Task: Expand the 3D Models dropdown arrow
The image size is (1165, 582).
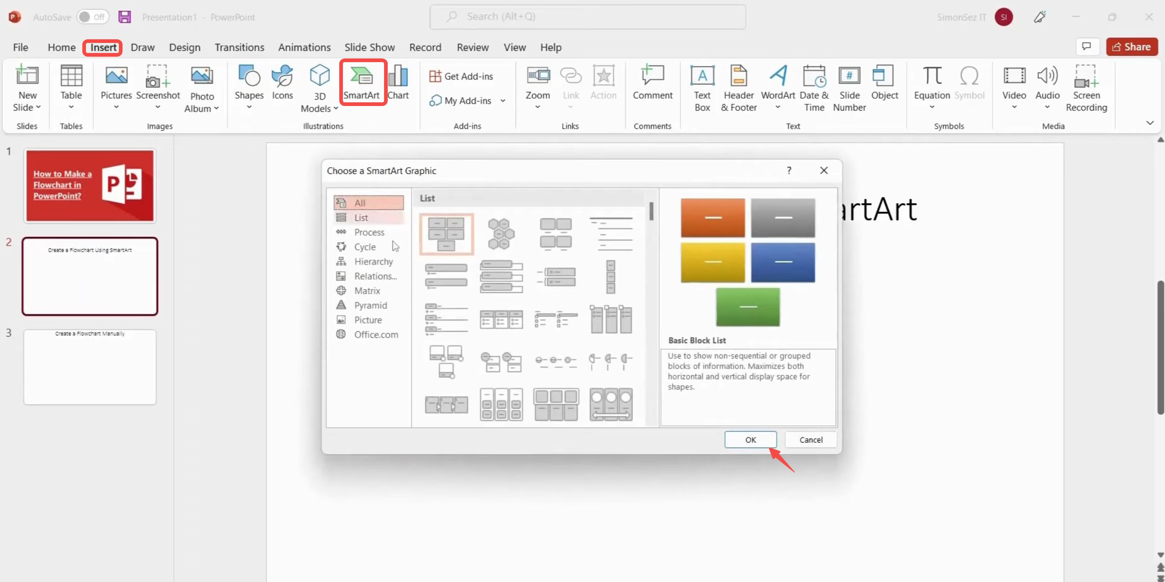Action: click(x=336, y=109)
